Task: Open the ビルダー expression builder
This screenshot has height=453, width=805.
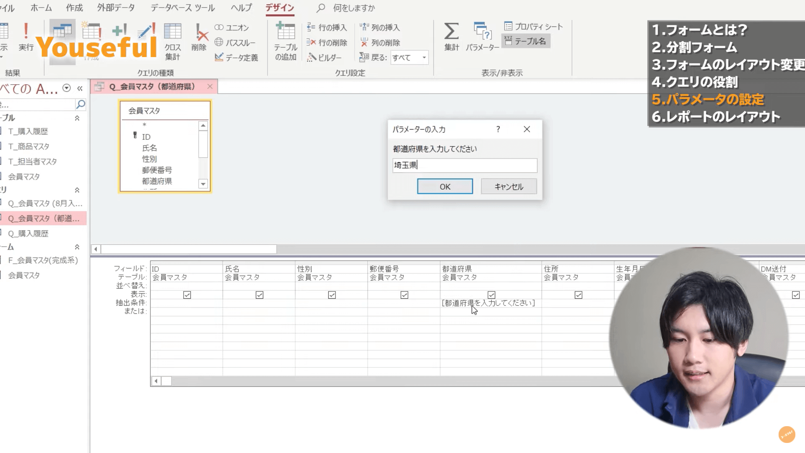Action: pyautogui.click(x=324, y=57)
